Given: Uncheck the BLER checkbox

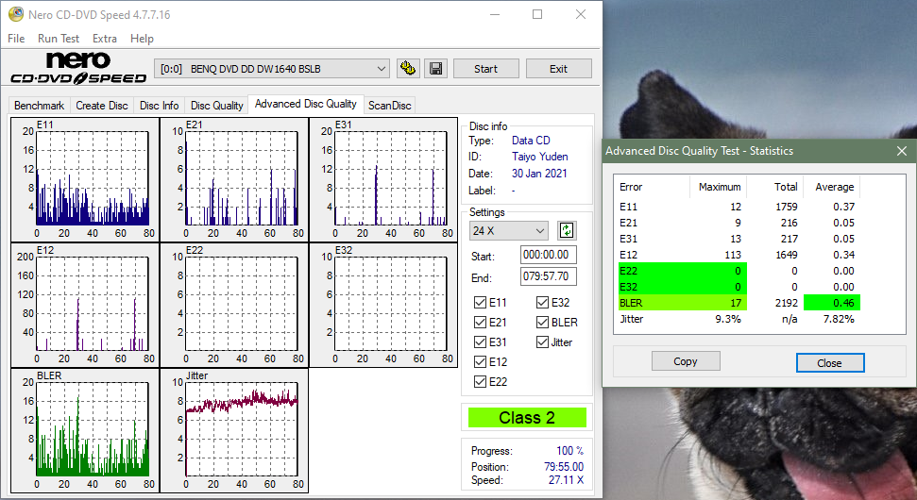Looking at the screenshot, I should click(542, 322).
